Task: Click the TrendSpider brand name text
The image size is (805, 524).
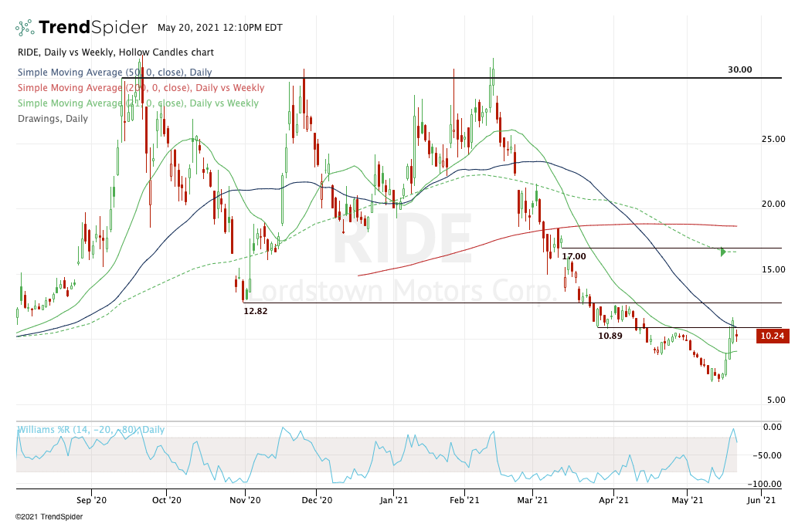Action: (93, 27)
